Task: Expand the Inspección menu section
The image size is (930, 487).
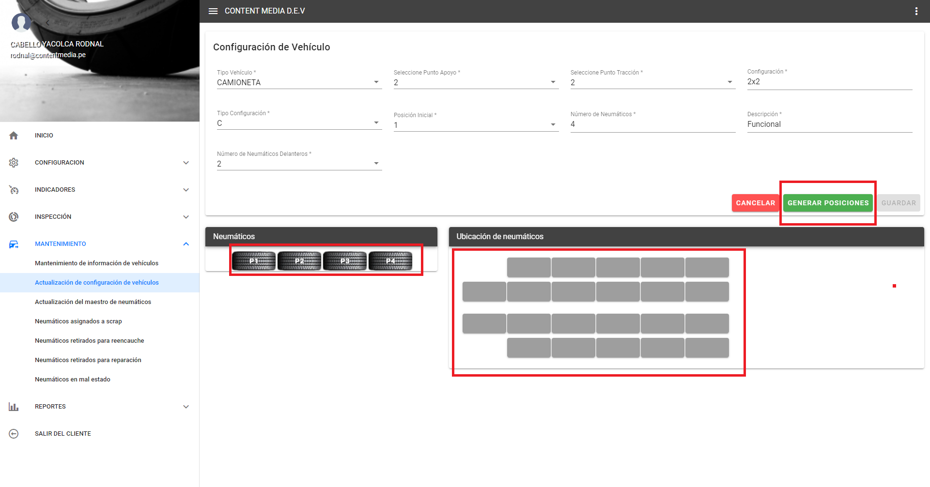Action: pyautogui.click(x=186, y=217)
